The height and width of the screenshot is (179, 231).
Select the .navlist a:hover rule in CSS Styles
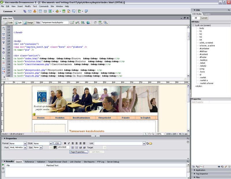click(206, 83)
